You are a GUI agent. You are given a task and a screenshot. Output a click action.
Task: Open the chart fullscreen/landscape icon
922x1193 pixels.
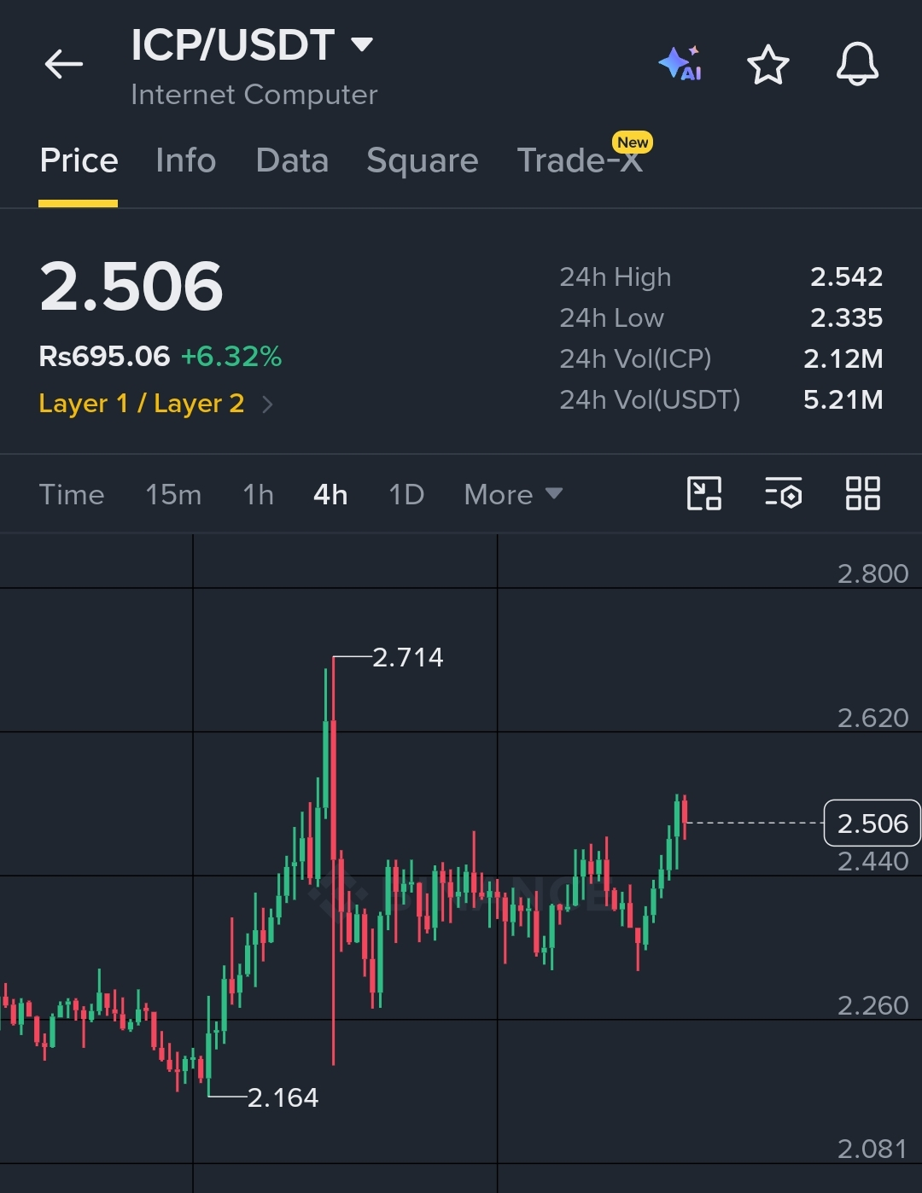(x=704, y=493)
